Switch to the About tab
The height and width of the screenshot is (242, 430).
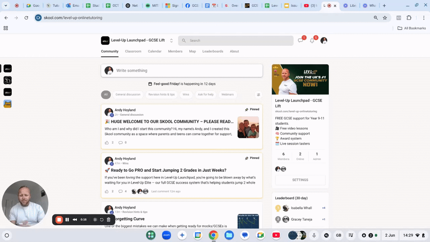tap(234, 51)
